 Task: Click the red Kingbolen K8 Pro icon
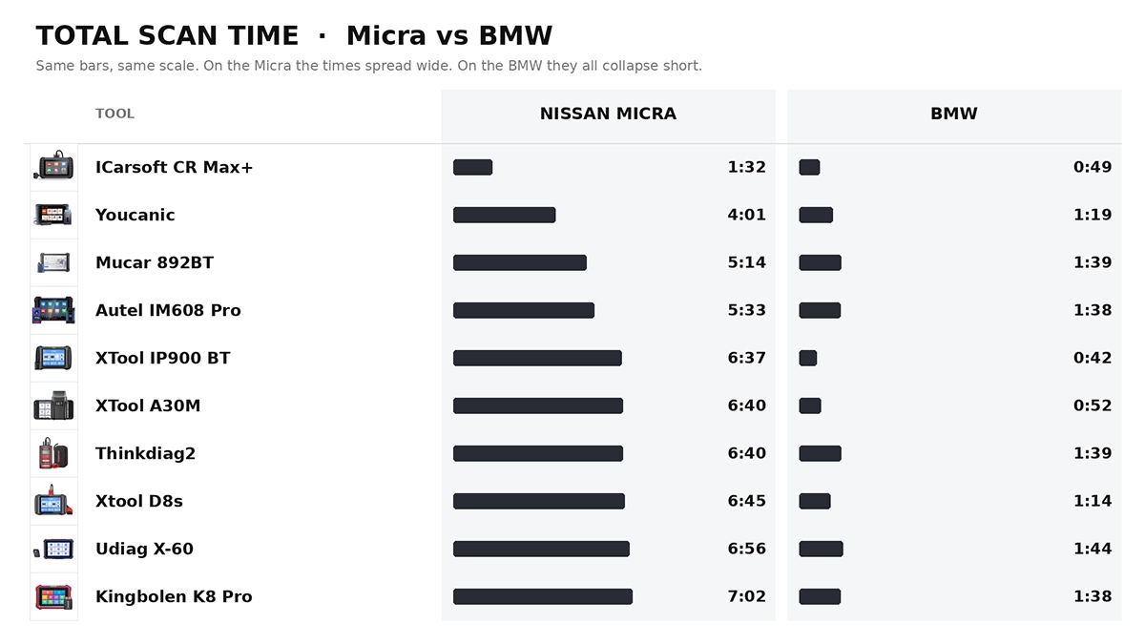(x=53, y=596)
